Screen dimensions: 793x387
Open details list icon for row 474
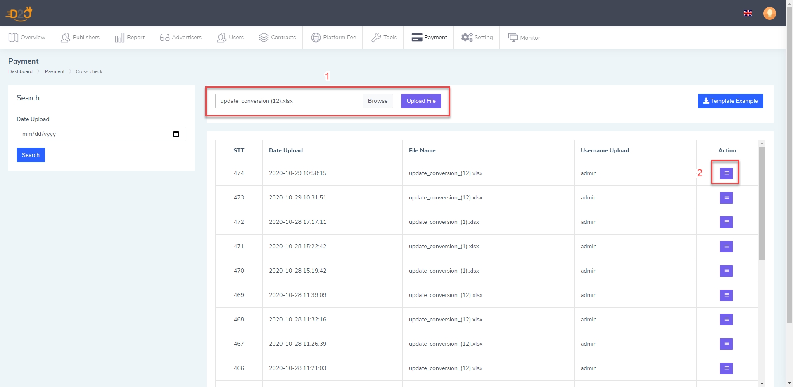coord(726,173)
